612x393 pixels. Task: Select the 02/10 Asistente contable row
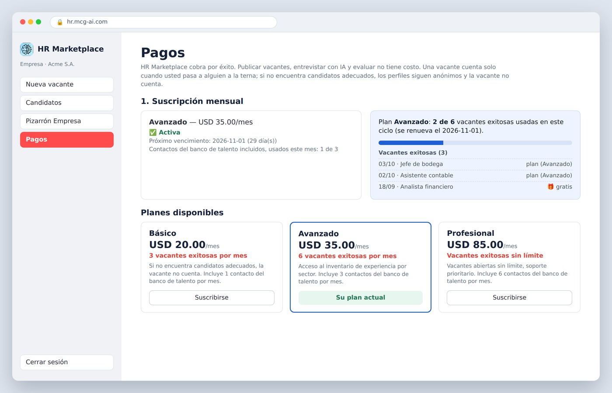click(x=475, y=176)
